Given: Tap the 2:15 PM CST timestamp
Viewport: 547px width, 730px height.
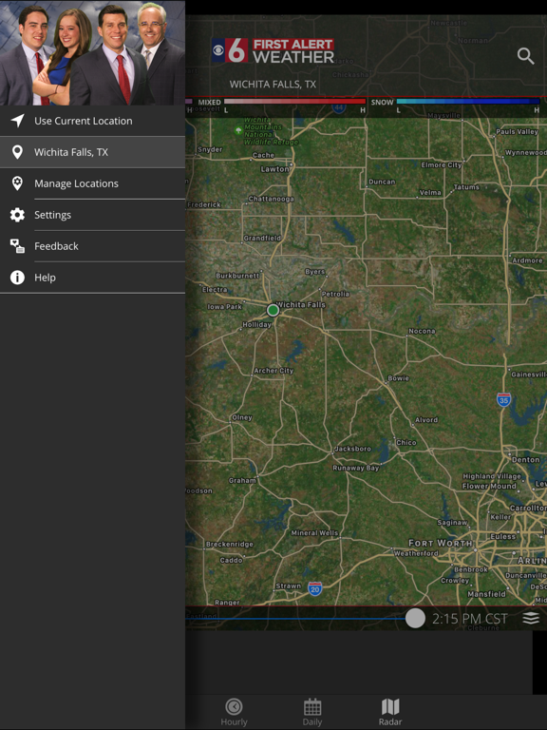Looking at the screenshot, I should tap(469, 618).
